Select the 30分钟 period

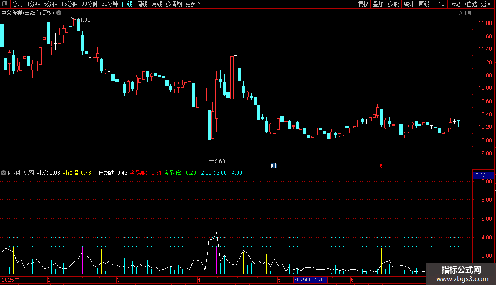pos(90,4)
